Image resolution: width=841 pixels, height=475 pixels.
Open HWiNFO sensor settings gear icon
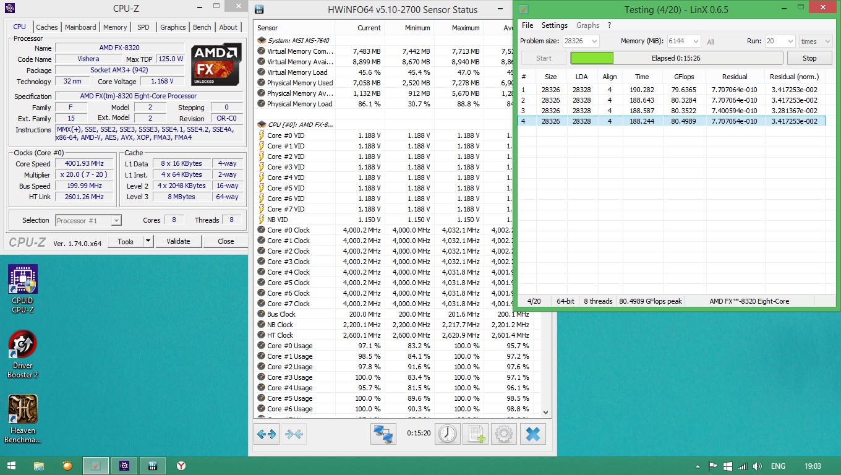coord(504,434)
